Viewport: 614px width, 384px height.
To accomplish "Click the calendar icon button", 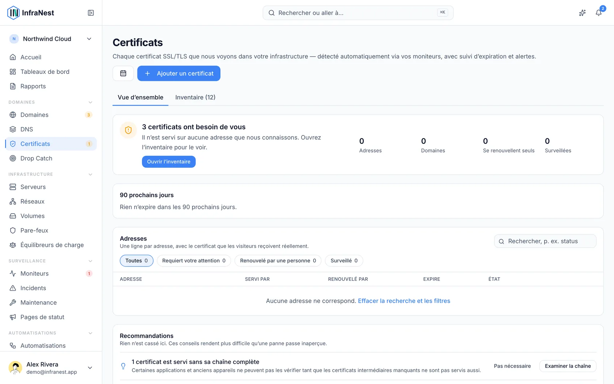I will (123, 74).
